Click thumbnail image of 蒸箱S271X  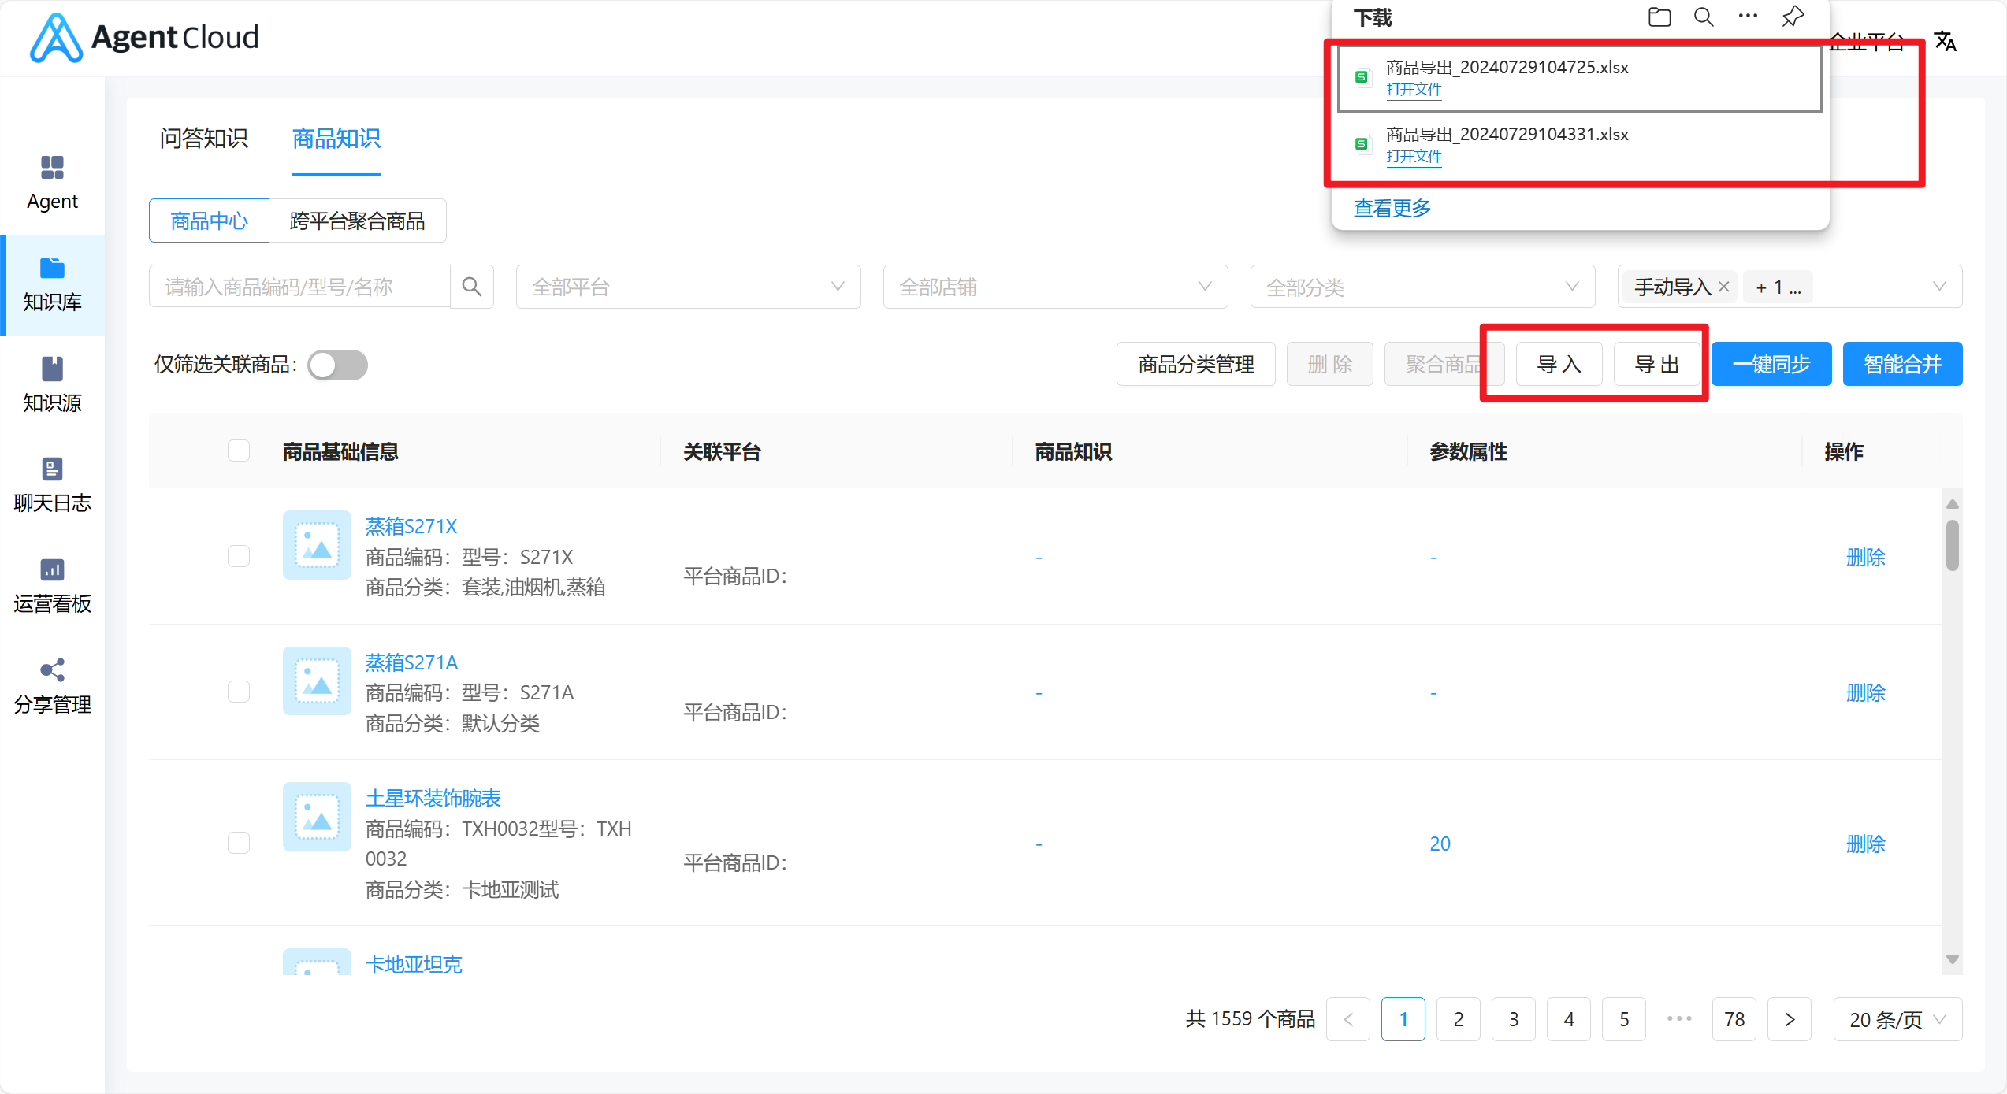(317, 545)
